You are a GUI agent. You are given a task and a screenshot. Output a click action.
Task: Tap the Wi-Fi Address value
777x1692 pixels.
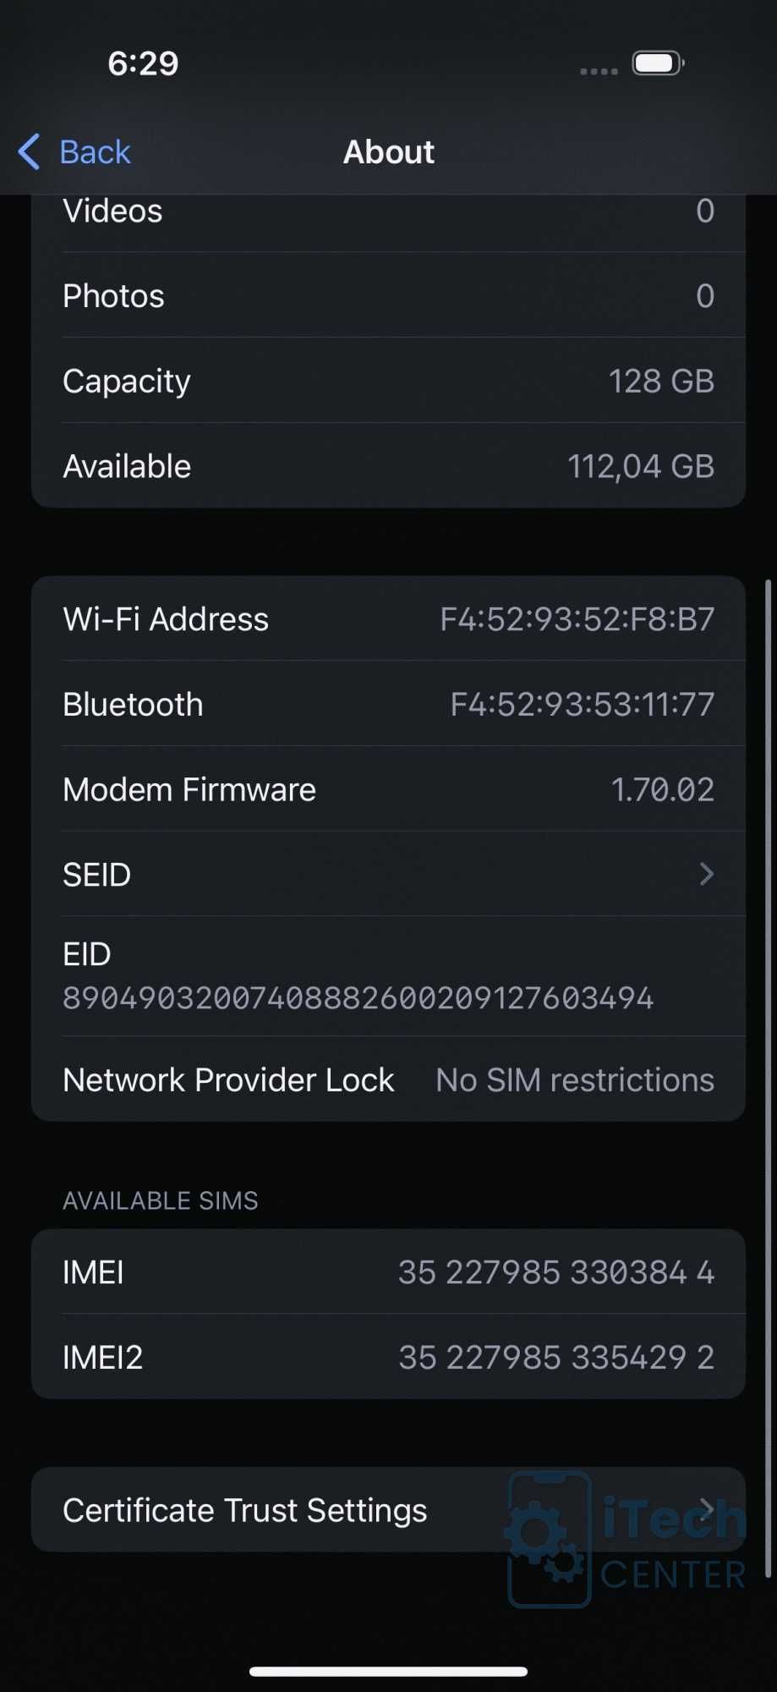coord(577,619)
